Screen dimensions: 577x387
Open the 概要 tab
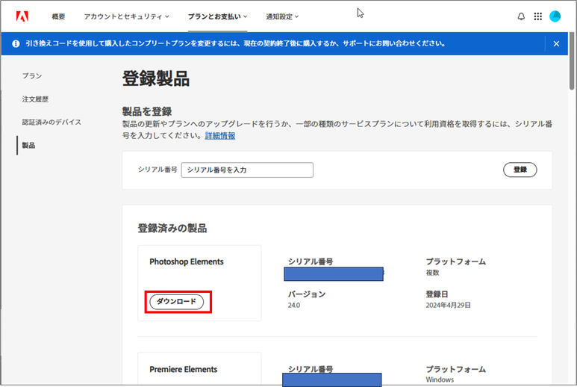pyautogui.click(x=58, y=16)
